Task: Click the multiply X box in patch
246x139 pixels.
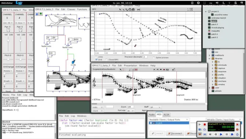Action: [48, 61]
